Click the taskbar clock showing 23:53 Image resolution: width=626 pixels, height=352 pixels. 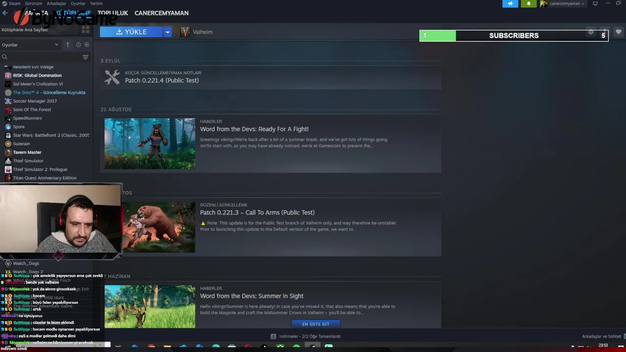click(x=603, y=345)
